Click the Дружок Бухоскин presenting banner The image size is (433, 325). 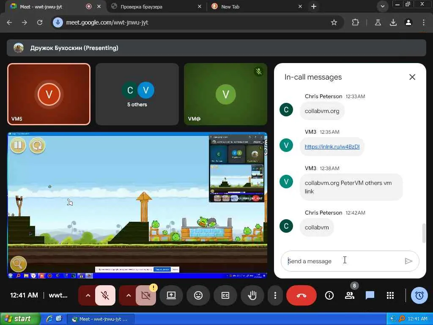coord(216,48)
